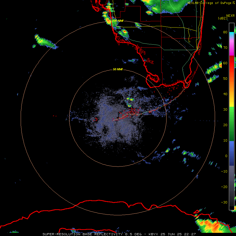Click the SUPER-RESOLUTION BASE REFLECTIVITY caption text
This screenshot has width=236, height=236.
83,234
